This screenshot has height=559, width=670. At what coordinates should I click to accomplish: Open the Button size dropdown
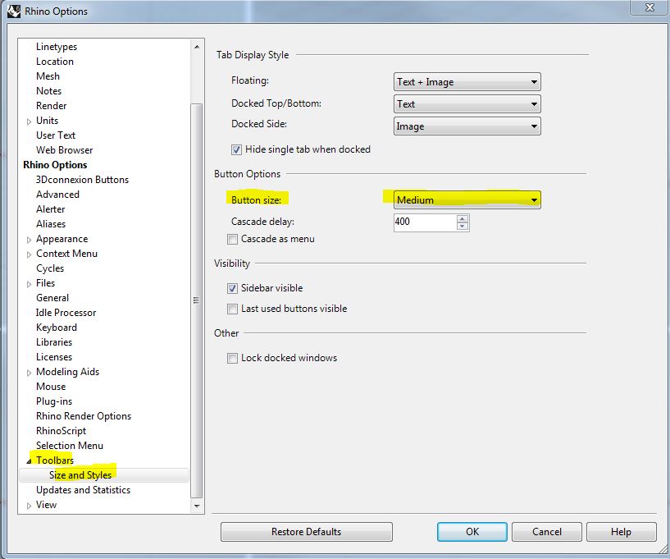pyautogui.click(x=467, y=199)
